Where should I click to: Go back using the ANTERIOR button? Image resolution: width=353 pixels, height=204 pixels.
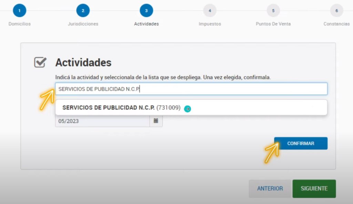pos(270,189)
